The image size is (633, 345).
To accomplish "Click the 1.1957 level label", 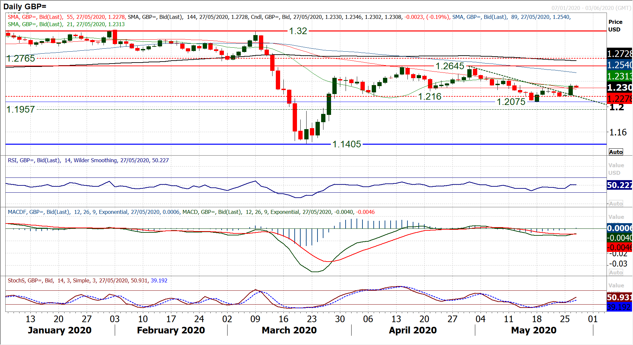I will [21, 110].
